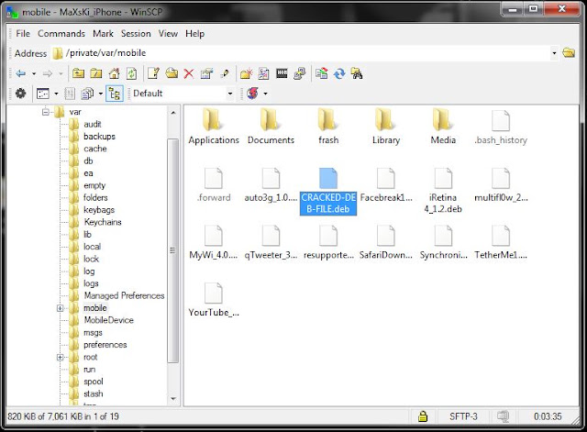The image size is (587, 432).
Task: Click the create link/shortcut icon
Action: 263,73
